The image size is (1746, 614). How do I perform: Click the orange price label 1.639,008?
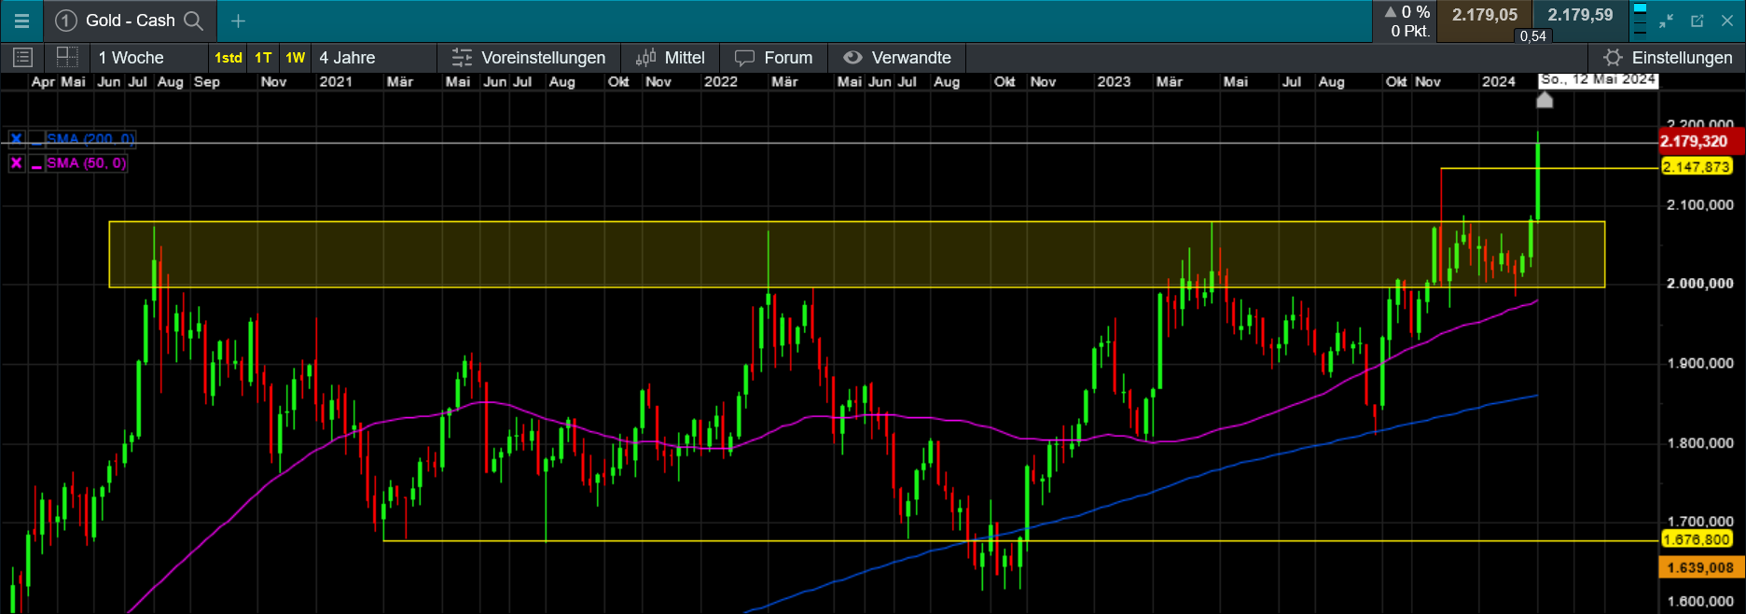point(1700,567)
